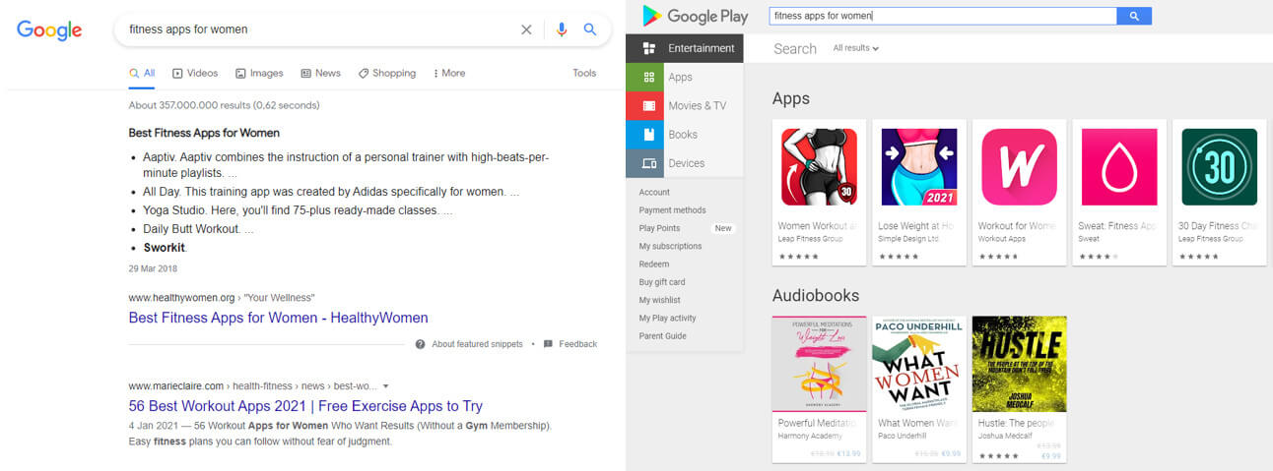
Task: Click About featured snippets text
Action: 477,344
